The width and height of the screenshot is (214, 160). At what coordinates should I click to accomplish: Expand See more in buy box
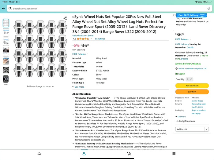pos(180,117)
